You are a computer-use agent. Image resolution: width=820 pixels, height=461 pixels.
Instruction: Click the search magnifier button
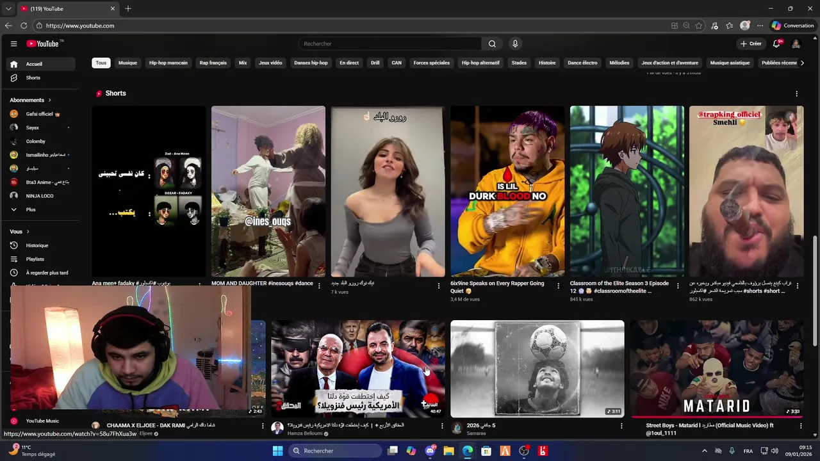492,44
